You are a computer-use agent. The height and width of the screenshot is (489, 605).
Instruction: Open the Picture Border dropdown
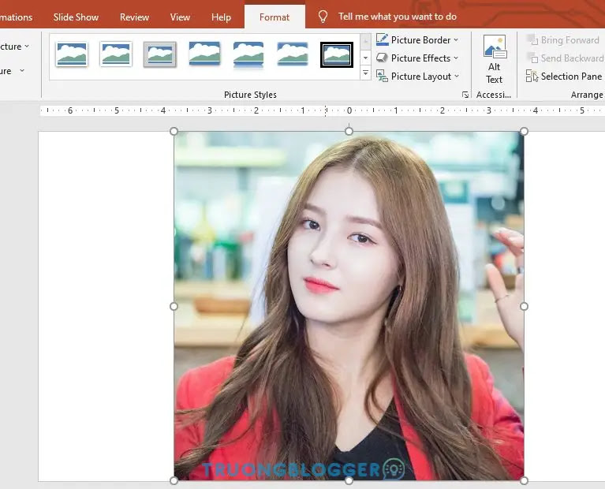click(416, 40)
